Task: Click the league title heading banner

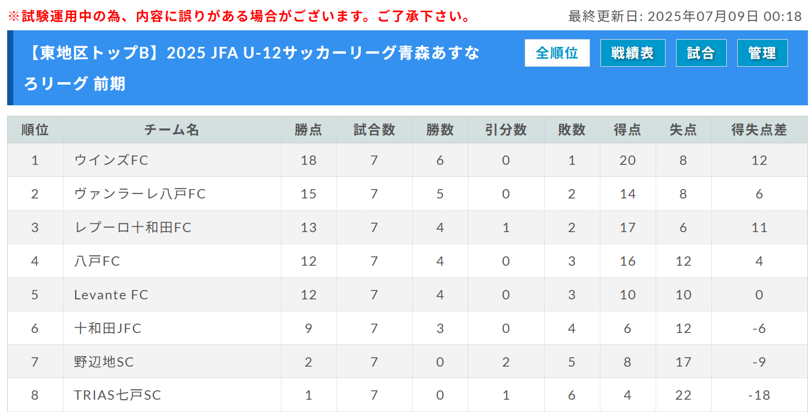Action: 252,68
